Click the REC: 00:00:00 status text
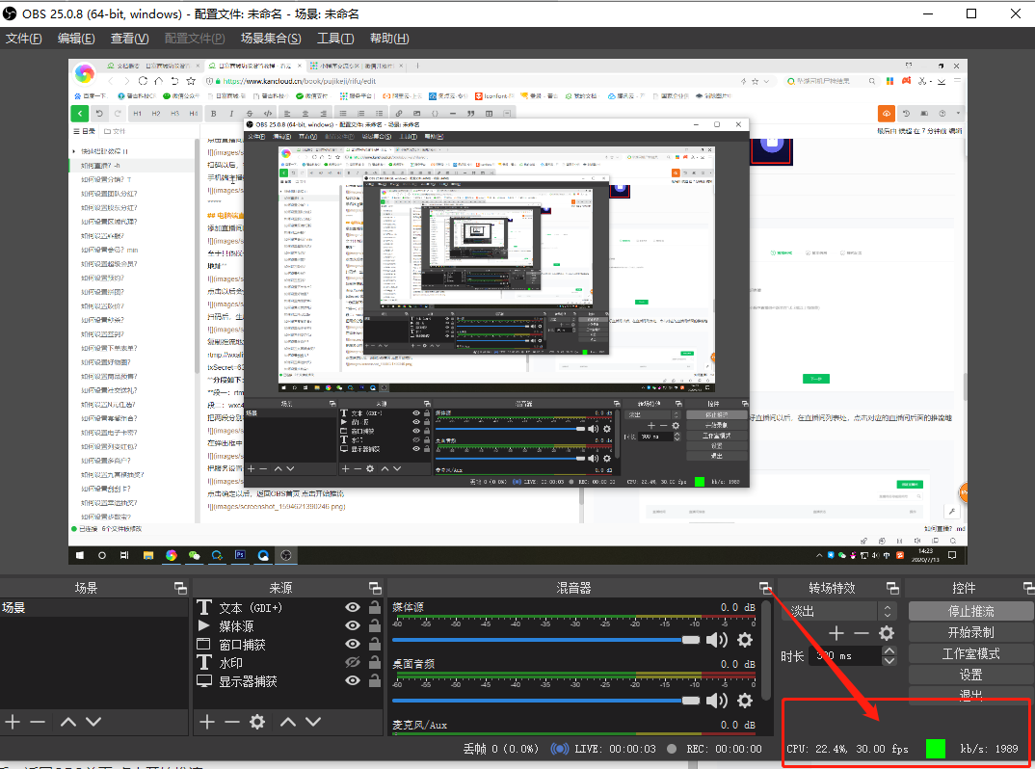Image resolution: width=1035 pixels, height=769 pixels. (724, 749)
